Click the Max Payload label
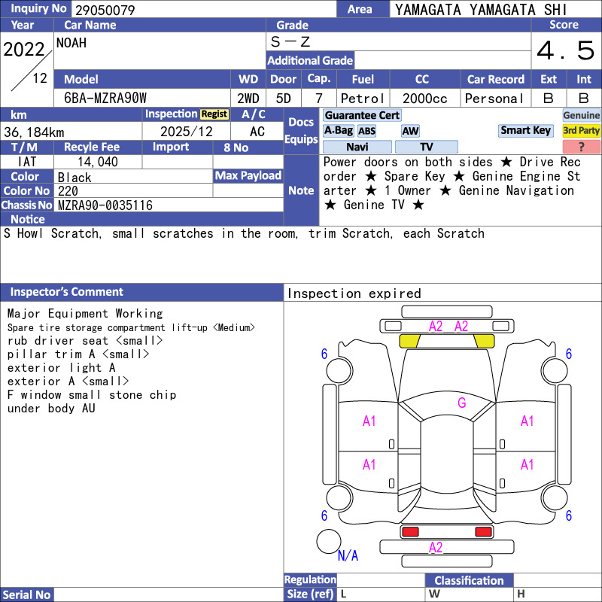The height and width of the screenshot is (602, 602). click(248, 176)
